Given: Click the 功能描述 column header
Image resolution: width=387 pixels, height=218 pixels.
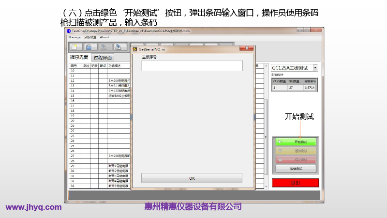Looking at the screenshot, I should 119,66.
